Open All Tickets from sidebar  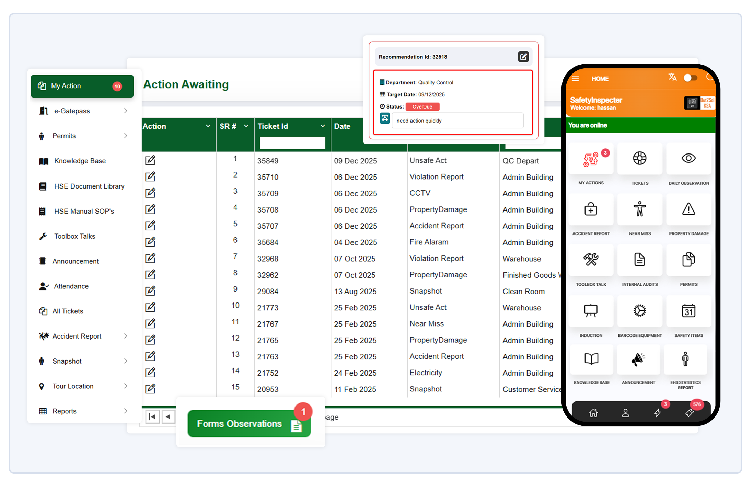click(68, 311)
